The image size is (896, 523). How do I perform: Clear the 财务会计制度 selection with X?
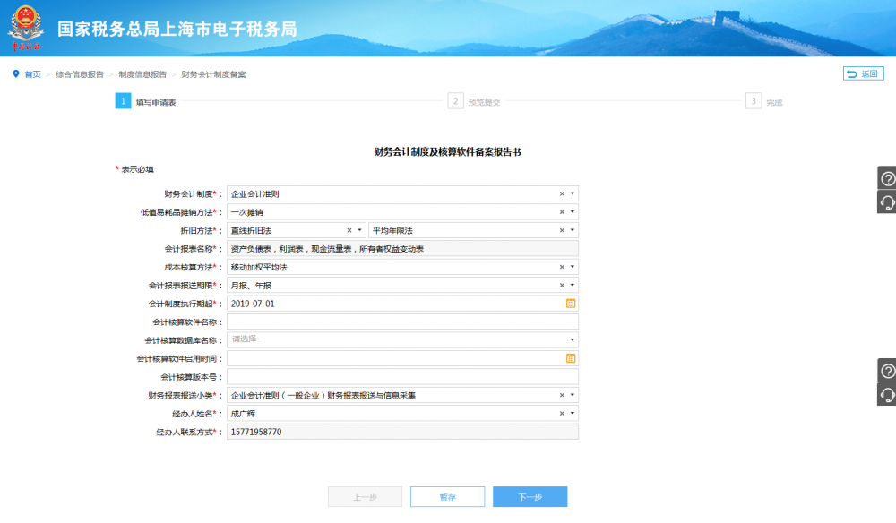(x=562, y=193)
